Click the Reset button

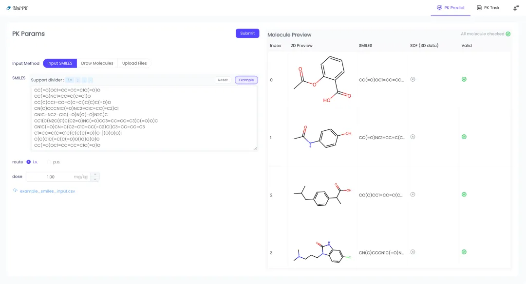point(223,80)
